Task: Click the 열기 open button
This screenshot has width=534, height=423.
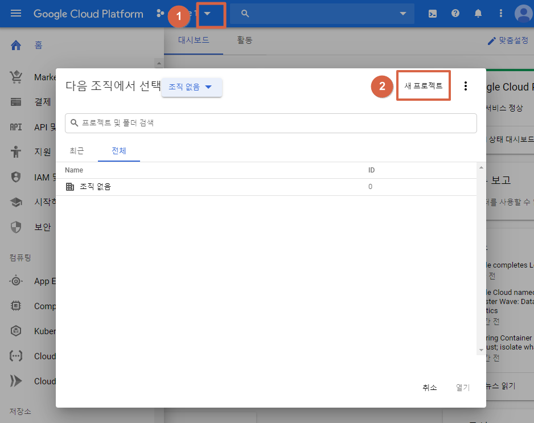Action: (x=463, y=388)
